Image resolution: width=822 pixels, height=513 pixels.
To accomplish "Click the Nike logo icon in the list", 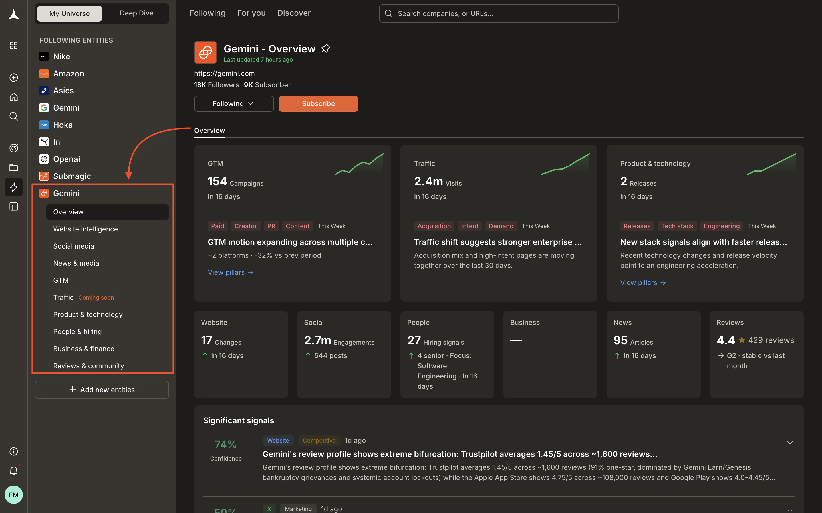I will coord(44,56).
